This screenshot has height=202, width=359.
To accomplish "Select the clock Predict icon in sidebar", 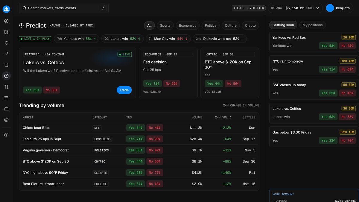I will pos(6,76).
